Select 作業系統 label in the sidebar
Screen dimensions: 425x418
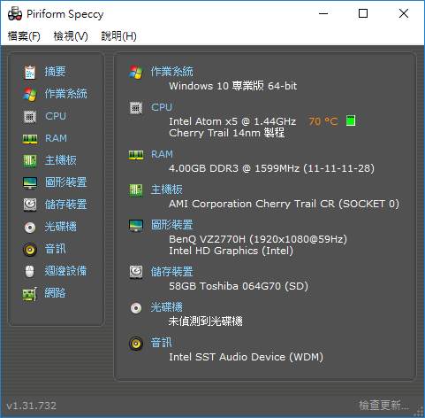click(x=65, y=94)
